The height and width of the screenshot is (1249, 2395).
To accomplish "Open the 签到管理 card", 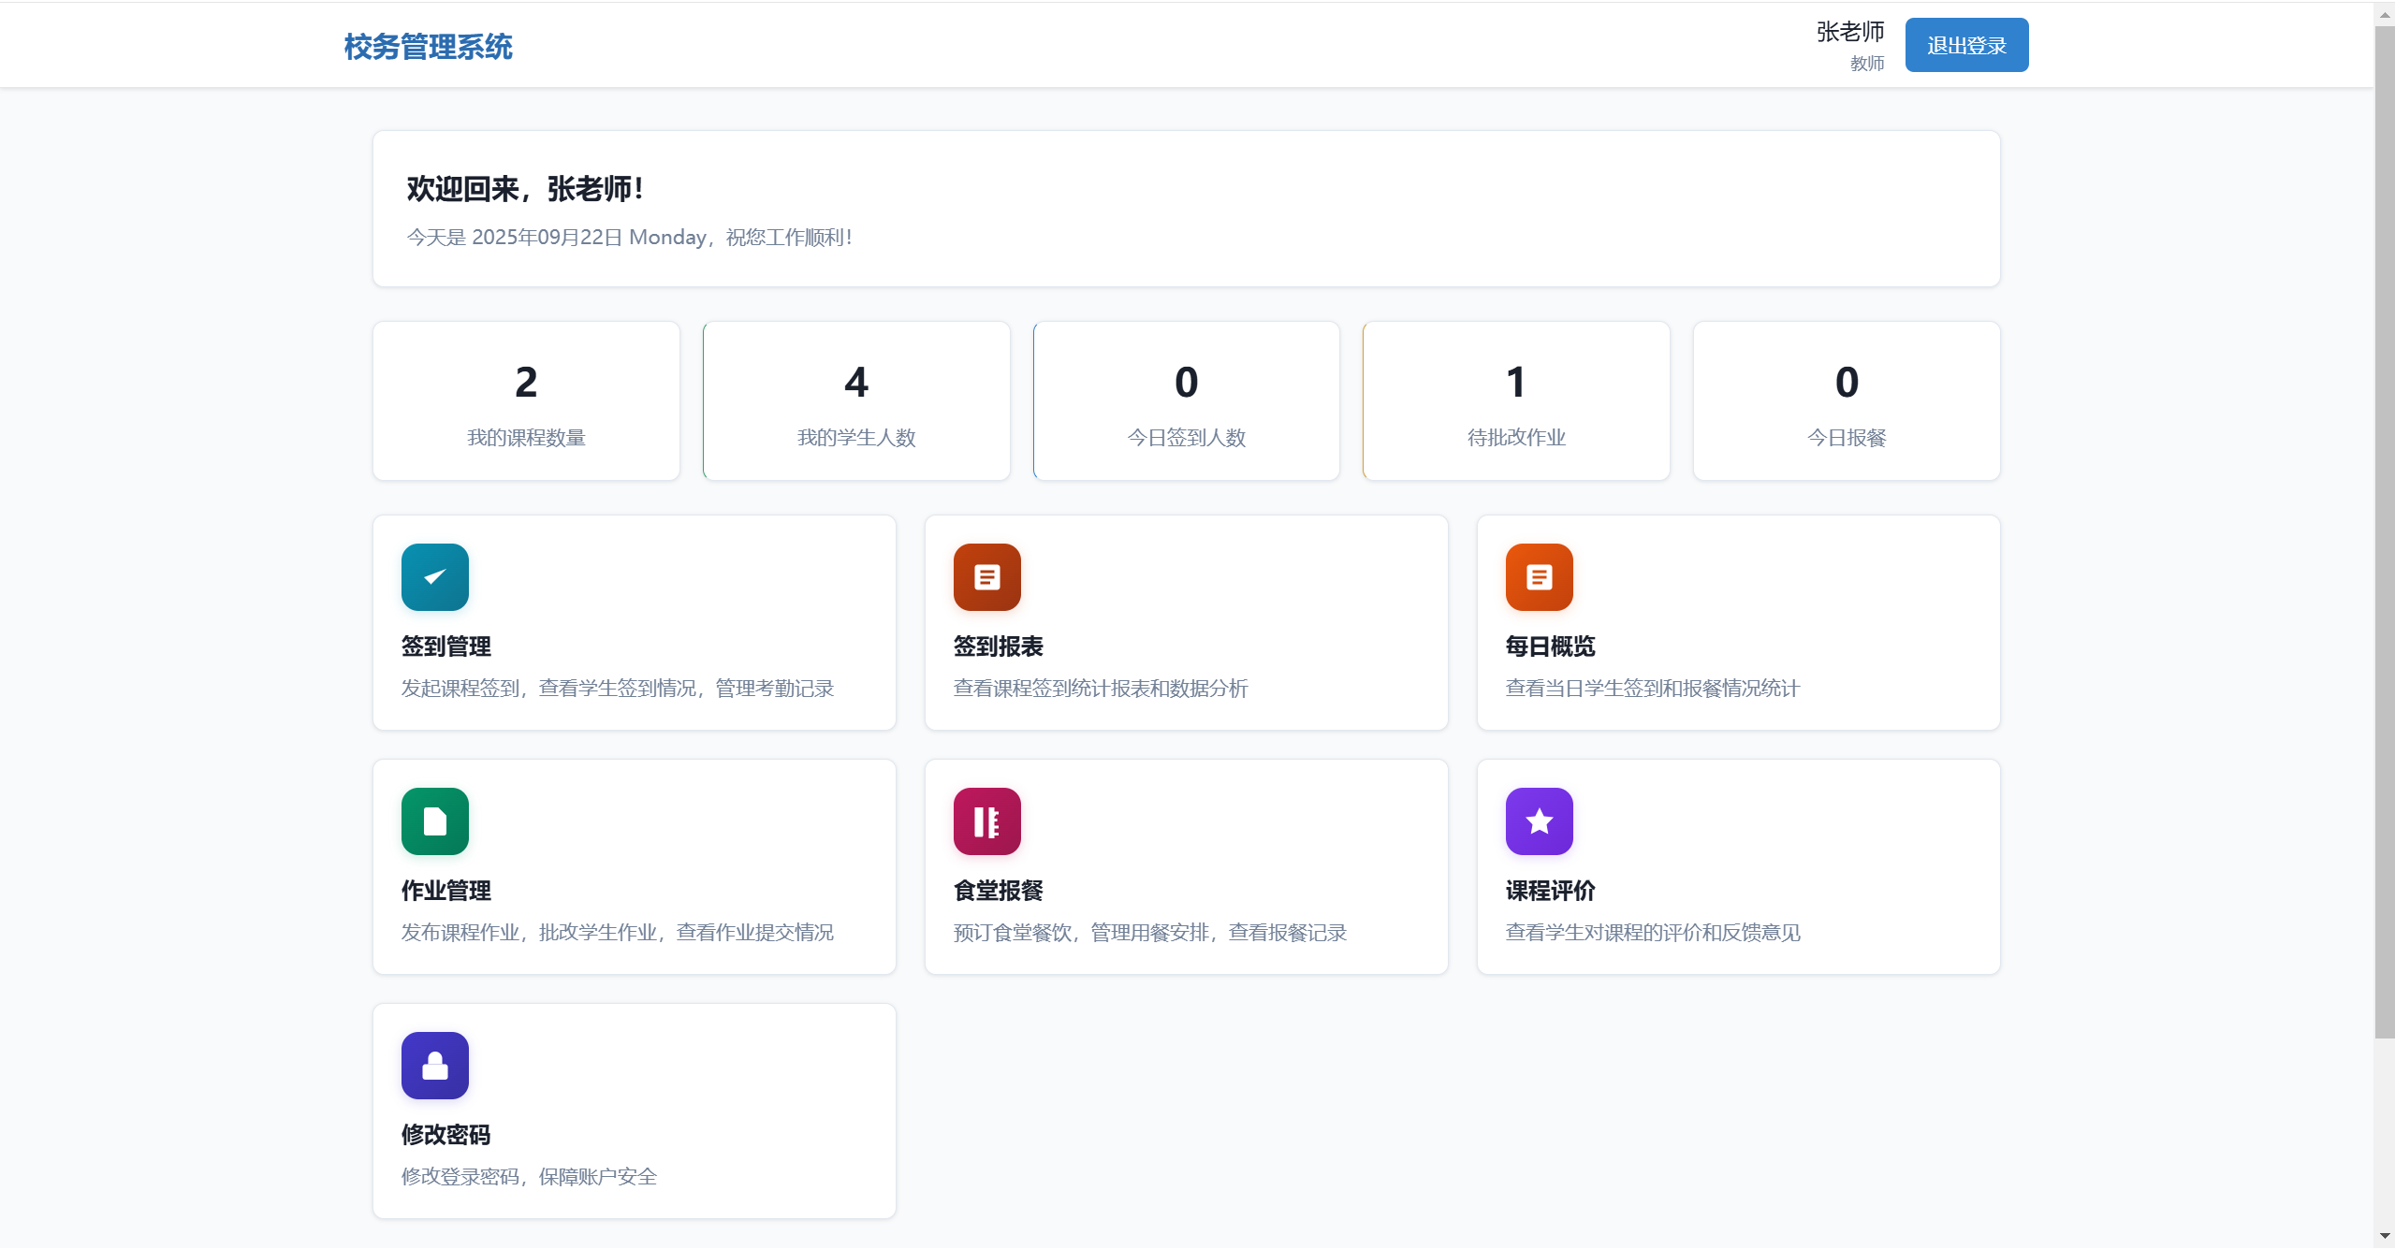I will pos(634,622).
